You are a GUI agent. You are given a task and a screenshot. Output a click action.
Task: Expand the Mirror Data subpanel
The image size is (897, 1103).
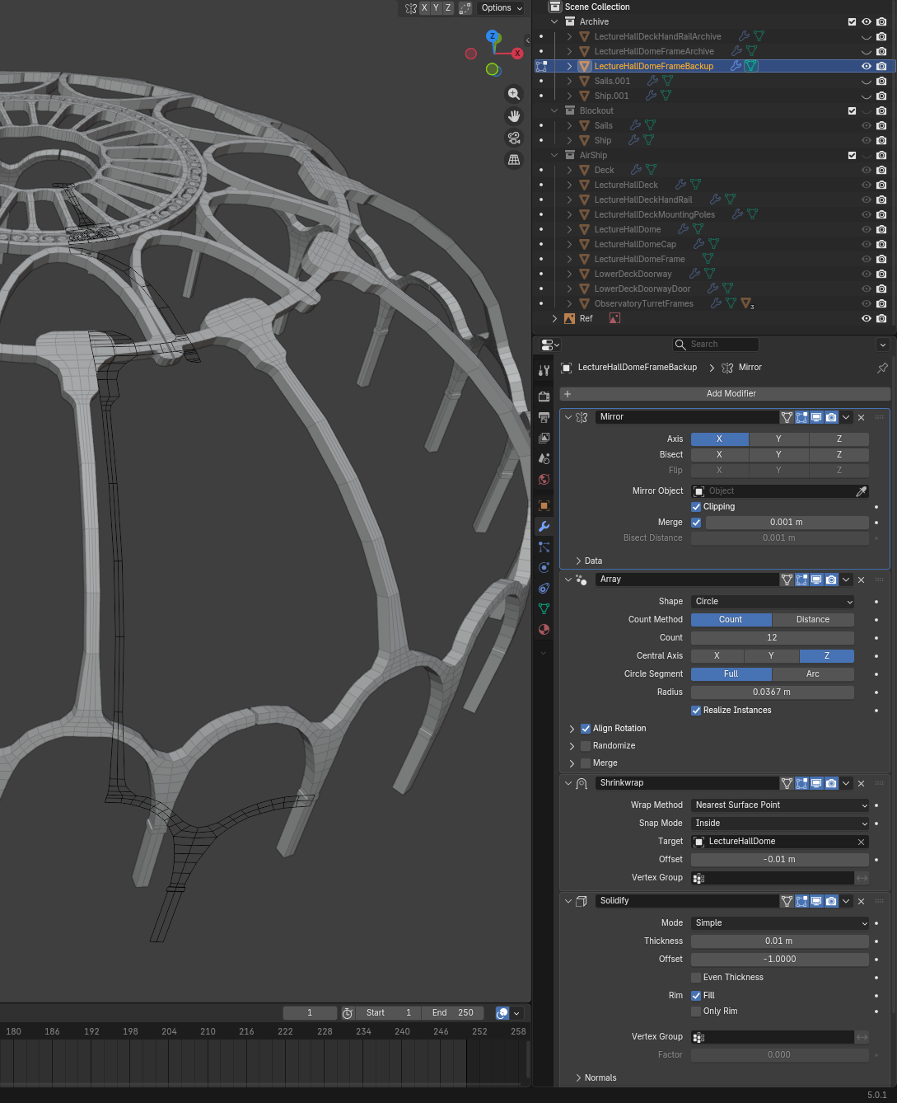[578, 561]
